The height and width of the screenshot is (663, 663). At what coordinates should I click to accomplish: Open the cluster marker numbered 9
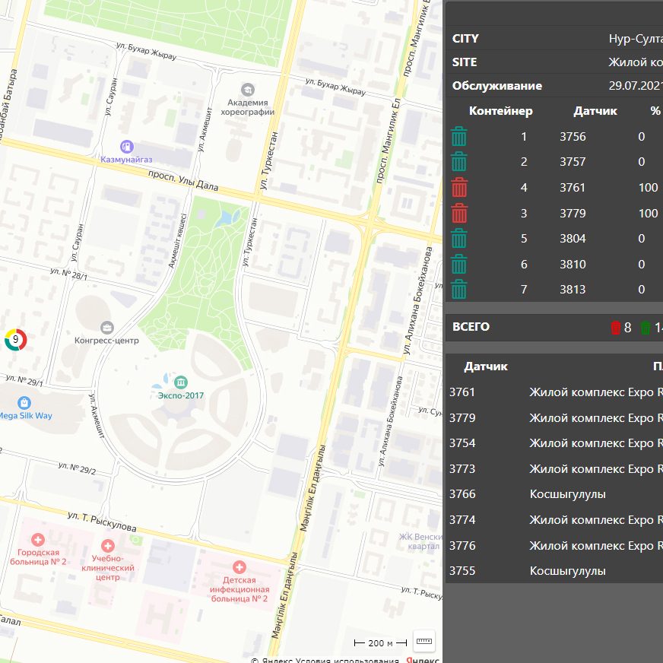coord(15,340)
